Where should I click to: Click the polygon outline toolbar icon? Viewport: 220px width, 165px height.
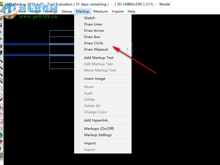(x=1, y=87)
